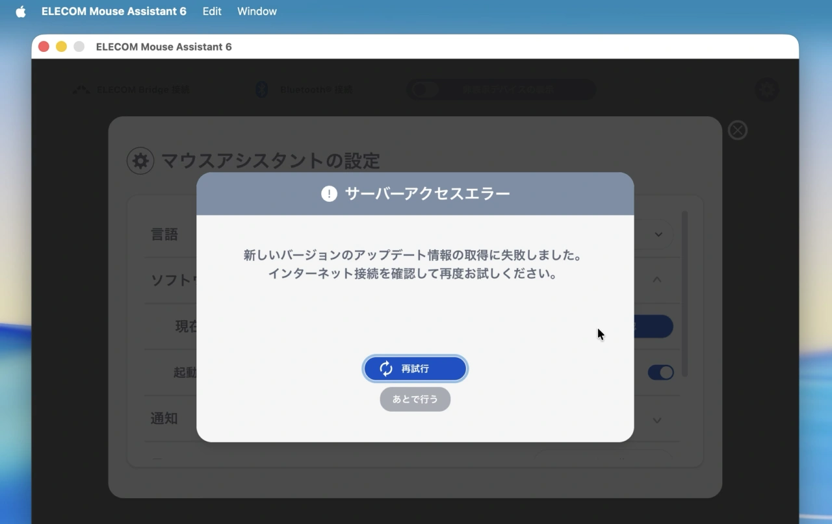Screen dimensions: 832x524
Task: Toggle the blue switch in the 起動 row
Action: [660, 372]
